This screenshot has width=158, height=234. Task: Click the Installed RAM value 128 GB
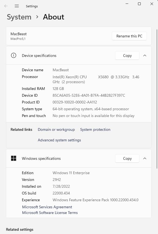(58, 89)
